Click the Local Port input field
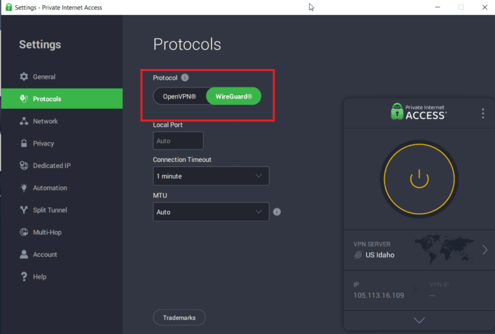The width and height of the screenshot is (495, 334). click(178, 140)
